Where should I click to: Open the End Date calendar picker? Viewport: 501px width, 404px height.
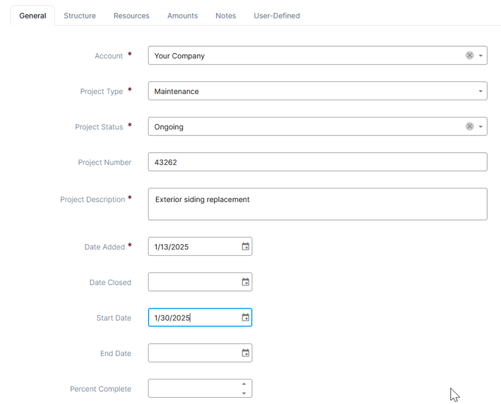pyautogui.click(x=245, y=353)
